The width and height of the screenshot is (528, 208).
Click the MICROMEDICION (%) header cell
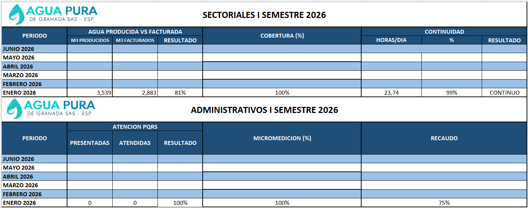point(282,138)
